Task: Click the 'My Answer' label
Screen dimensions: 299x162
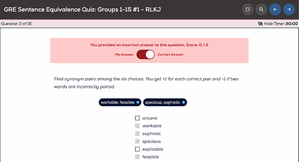Action: [x=124, y=54]
